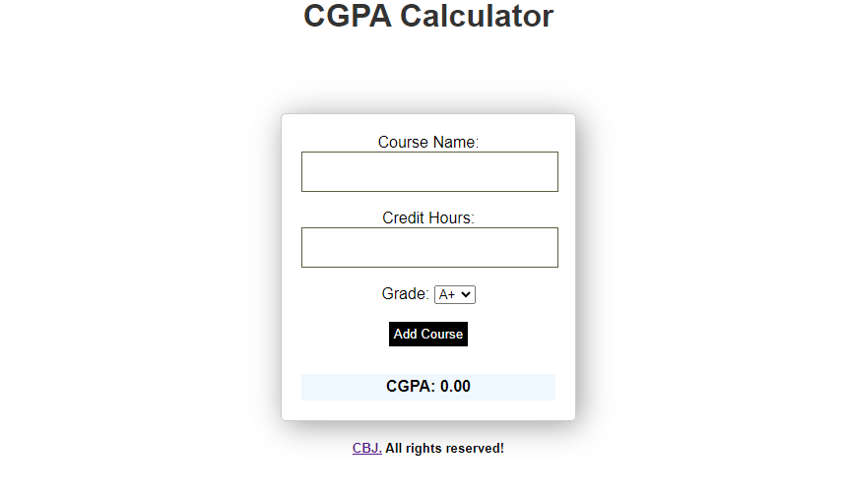This screenshot has width=846, height=494.
Task: Expand the Grade select chevron arrow
Action: click(466, 294)
